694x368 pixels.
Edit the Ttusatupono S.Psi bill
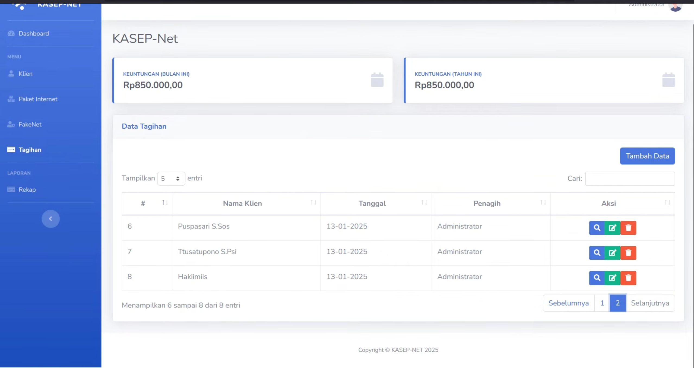[612, 253]
